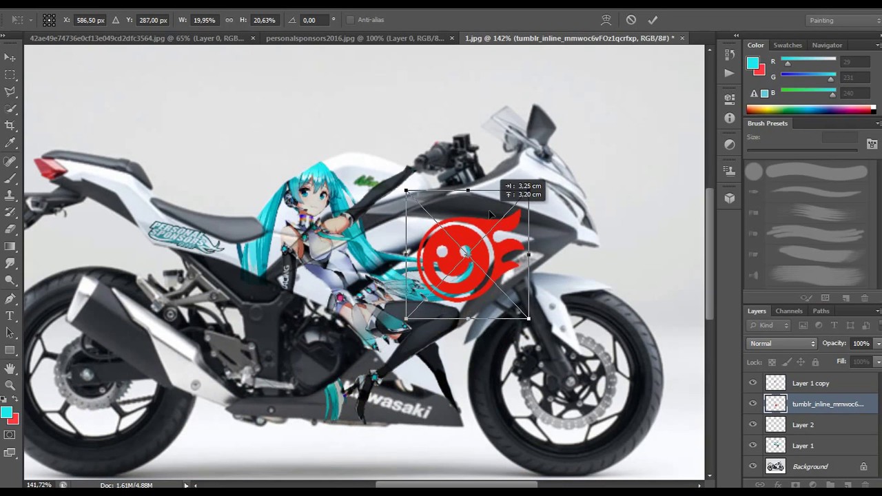This screenshot has width=882, height=496.
Task: Click the reference point location grid
Action: tap(50, 20)
